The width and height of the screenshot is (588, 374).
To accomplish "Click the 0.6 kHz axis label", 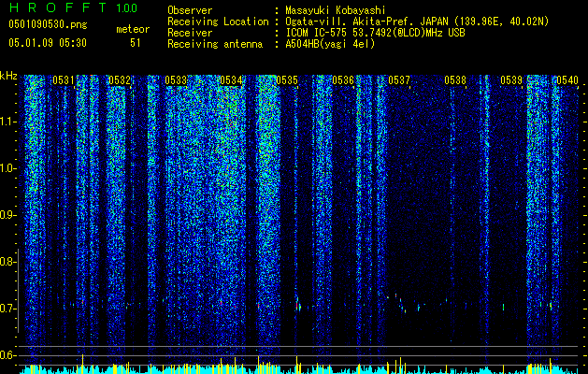I will [x=7, y=355].
